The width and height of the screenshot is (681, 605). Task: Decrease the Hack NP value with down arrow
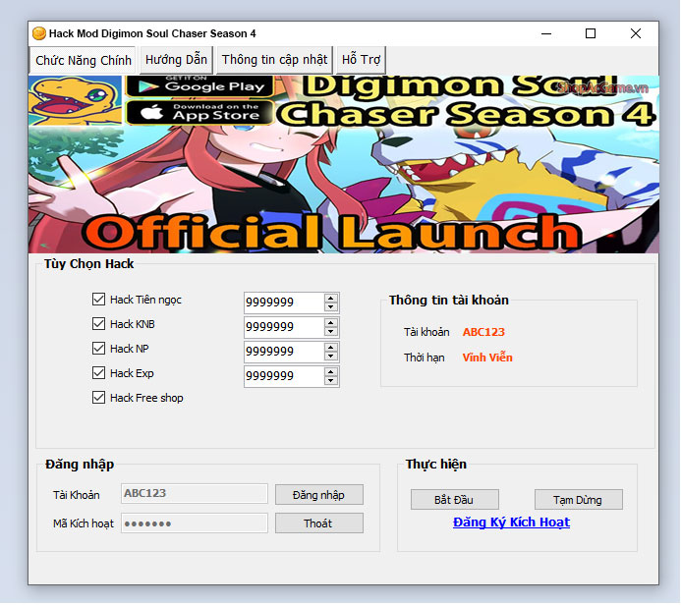pos(331,356)
